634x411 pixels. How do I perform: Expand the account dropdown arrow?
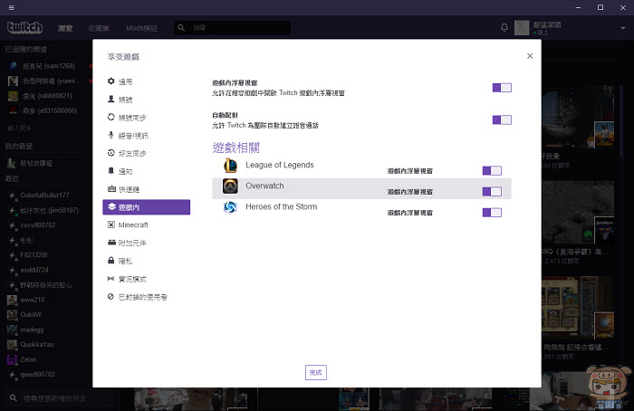(x=623, y=28)
